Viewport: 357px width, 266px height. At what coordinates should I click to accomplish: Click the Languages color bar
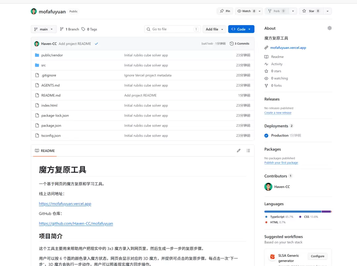[x=298, y=211]
